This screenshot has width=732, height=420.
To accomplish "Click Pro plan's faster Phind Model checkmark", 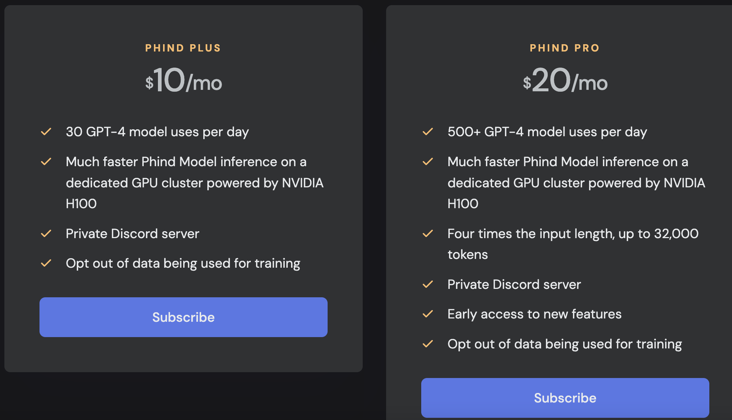I will [428, 161].
